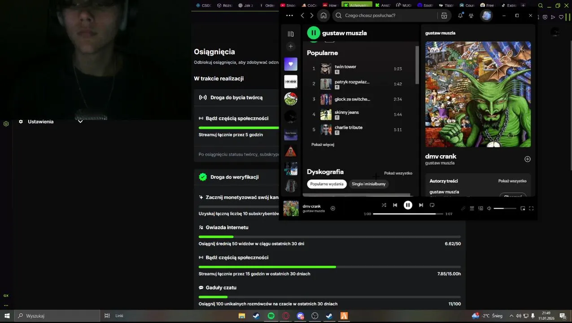
Task: Skip to the next track
Action: [x=421, y=205]
